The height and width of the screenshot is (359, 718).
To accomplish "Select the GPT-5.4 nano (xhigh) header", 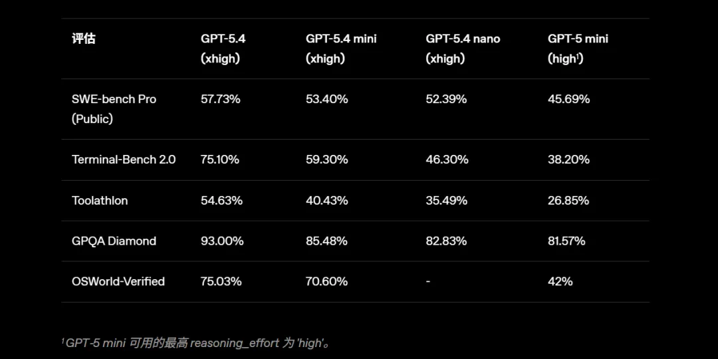I will [x=463, y=49].
